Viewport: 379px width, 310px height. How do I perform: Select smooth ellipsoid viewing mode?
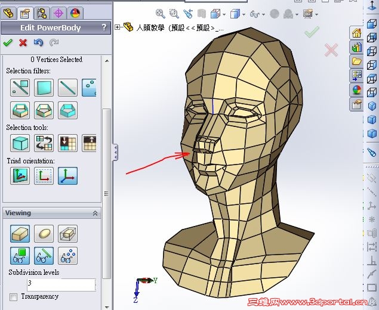coord(44,234)
